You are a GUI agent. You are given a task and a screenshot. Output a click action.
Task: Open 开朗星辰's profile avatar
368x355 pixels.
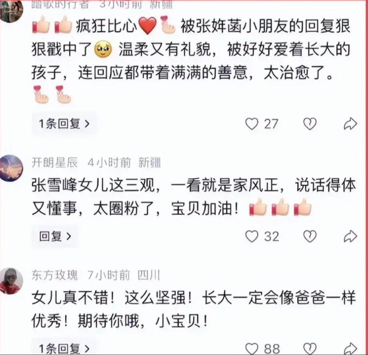(11, 168)
